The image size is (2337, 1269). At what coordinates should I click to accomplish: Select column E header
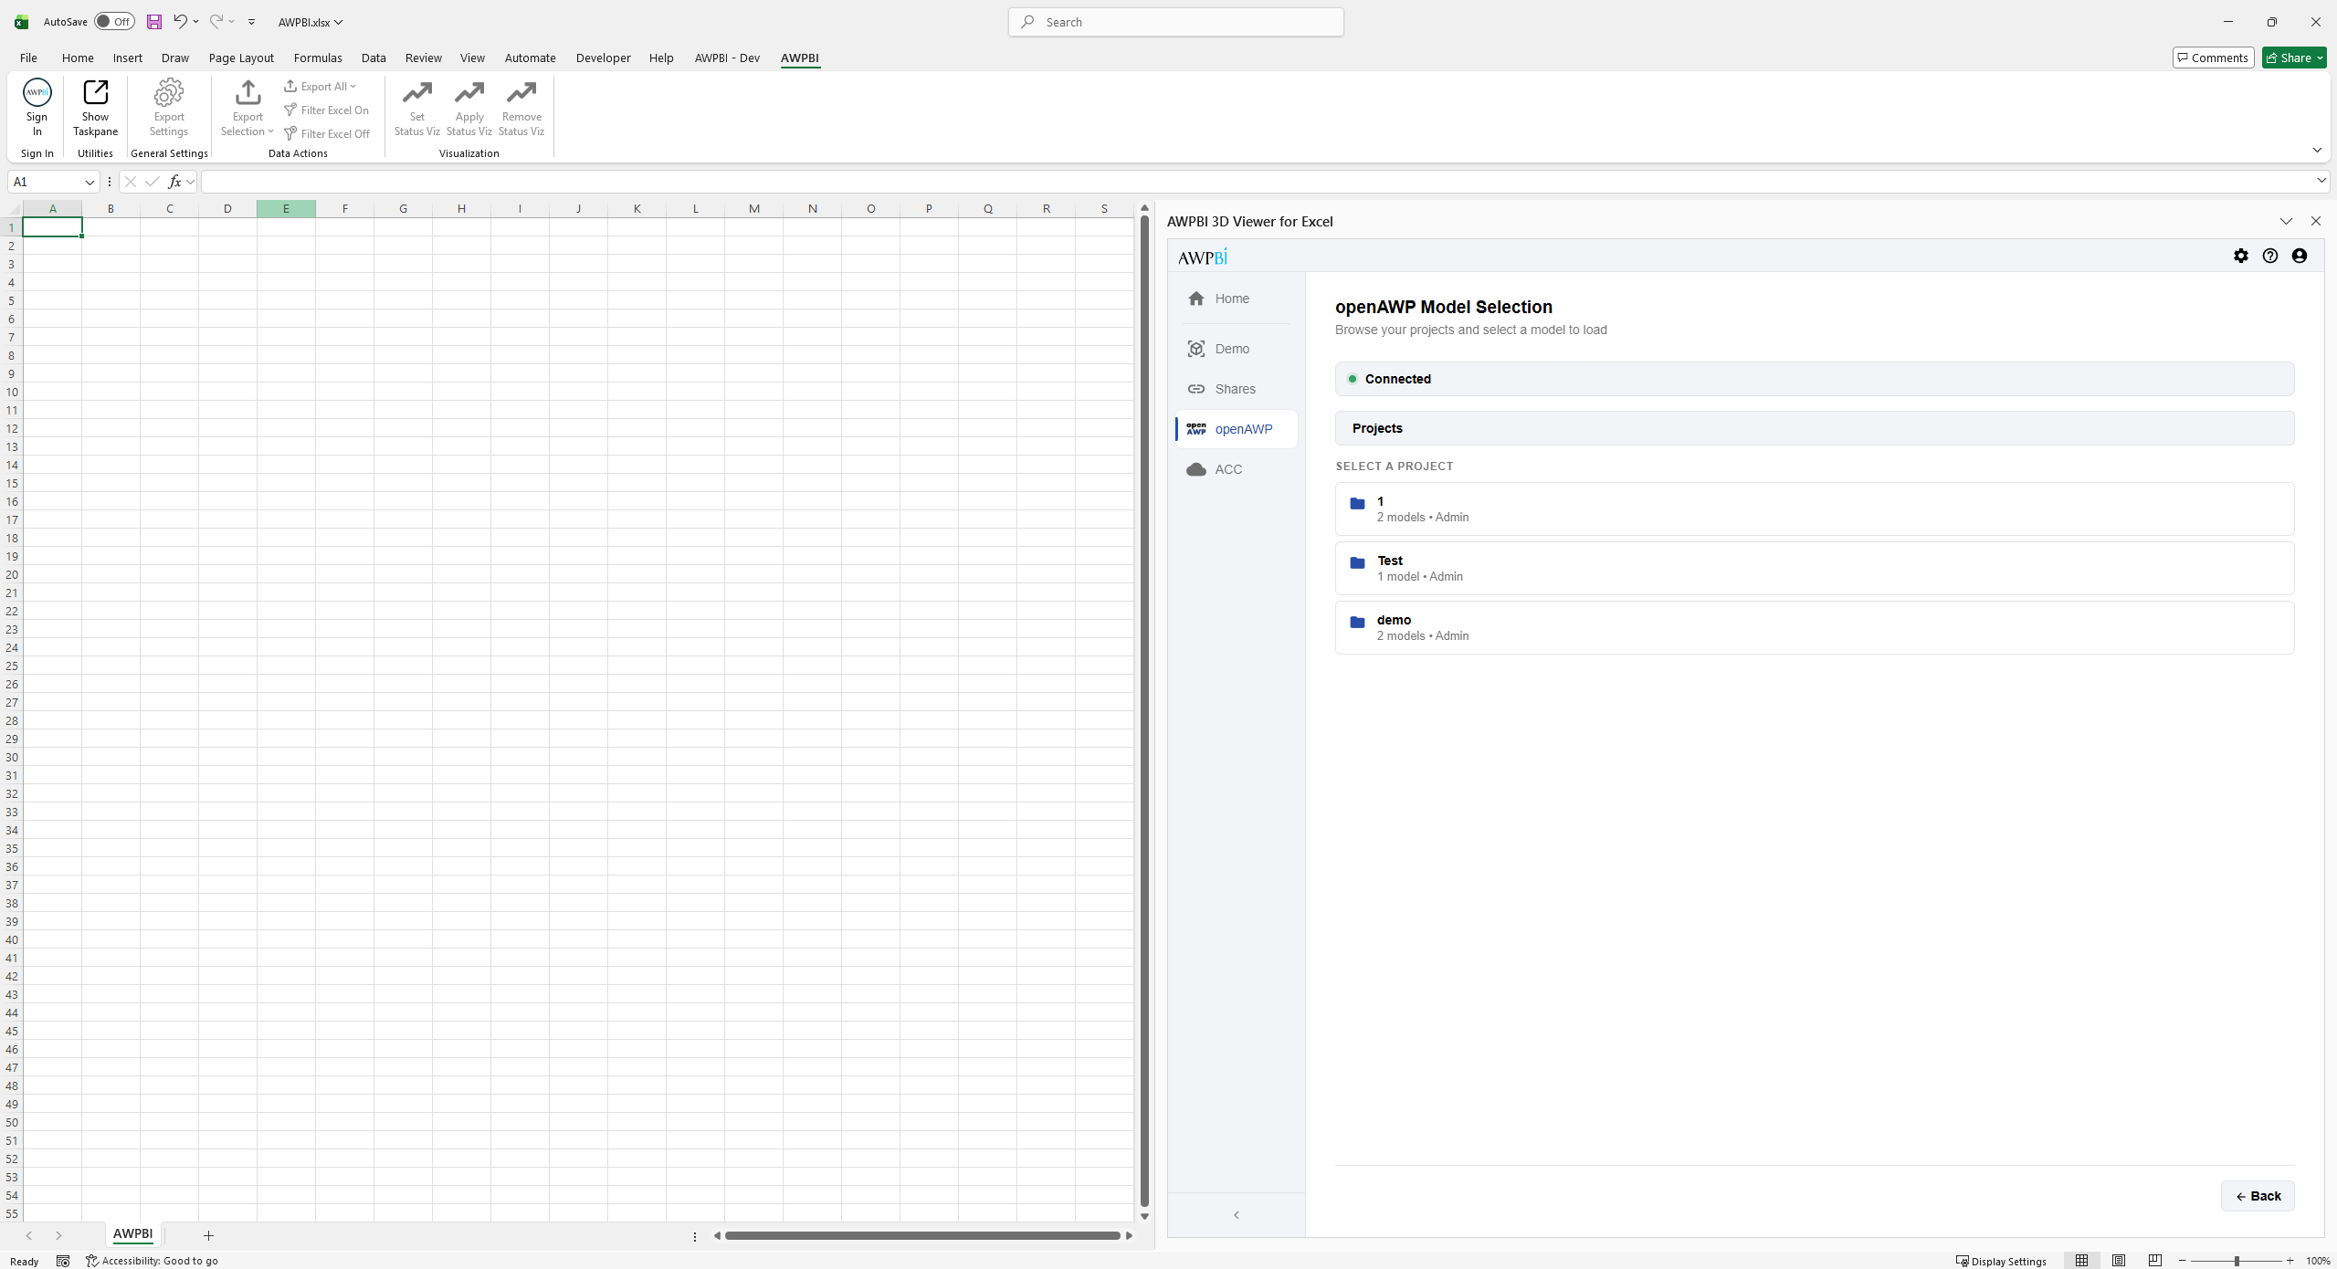(x=286, y=208)
